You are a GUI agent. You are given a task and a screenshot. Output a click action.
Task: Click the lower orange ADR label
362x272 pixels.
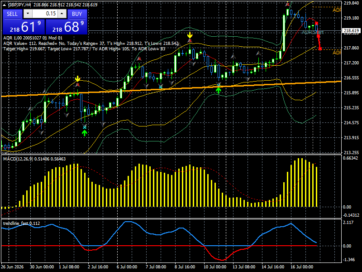tap(337, 53)
